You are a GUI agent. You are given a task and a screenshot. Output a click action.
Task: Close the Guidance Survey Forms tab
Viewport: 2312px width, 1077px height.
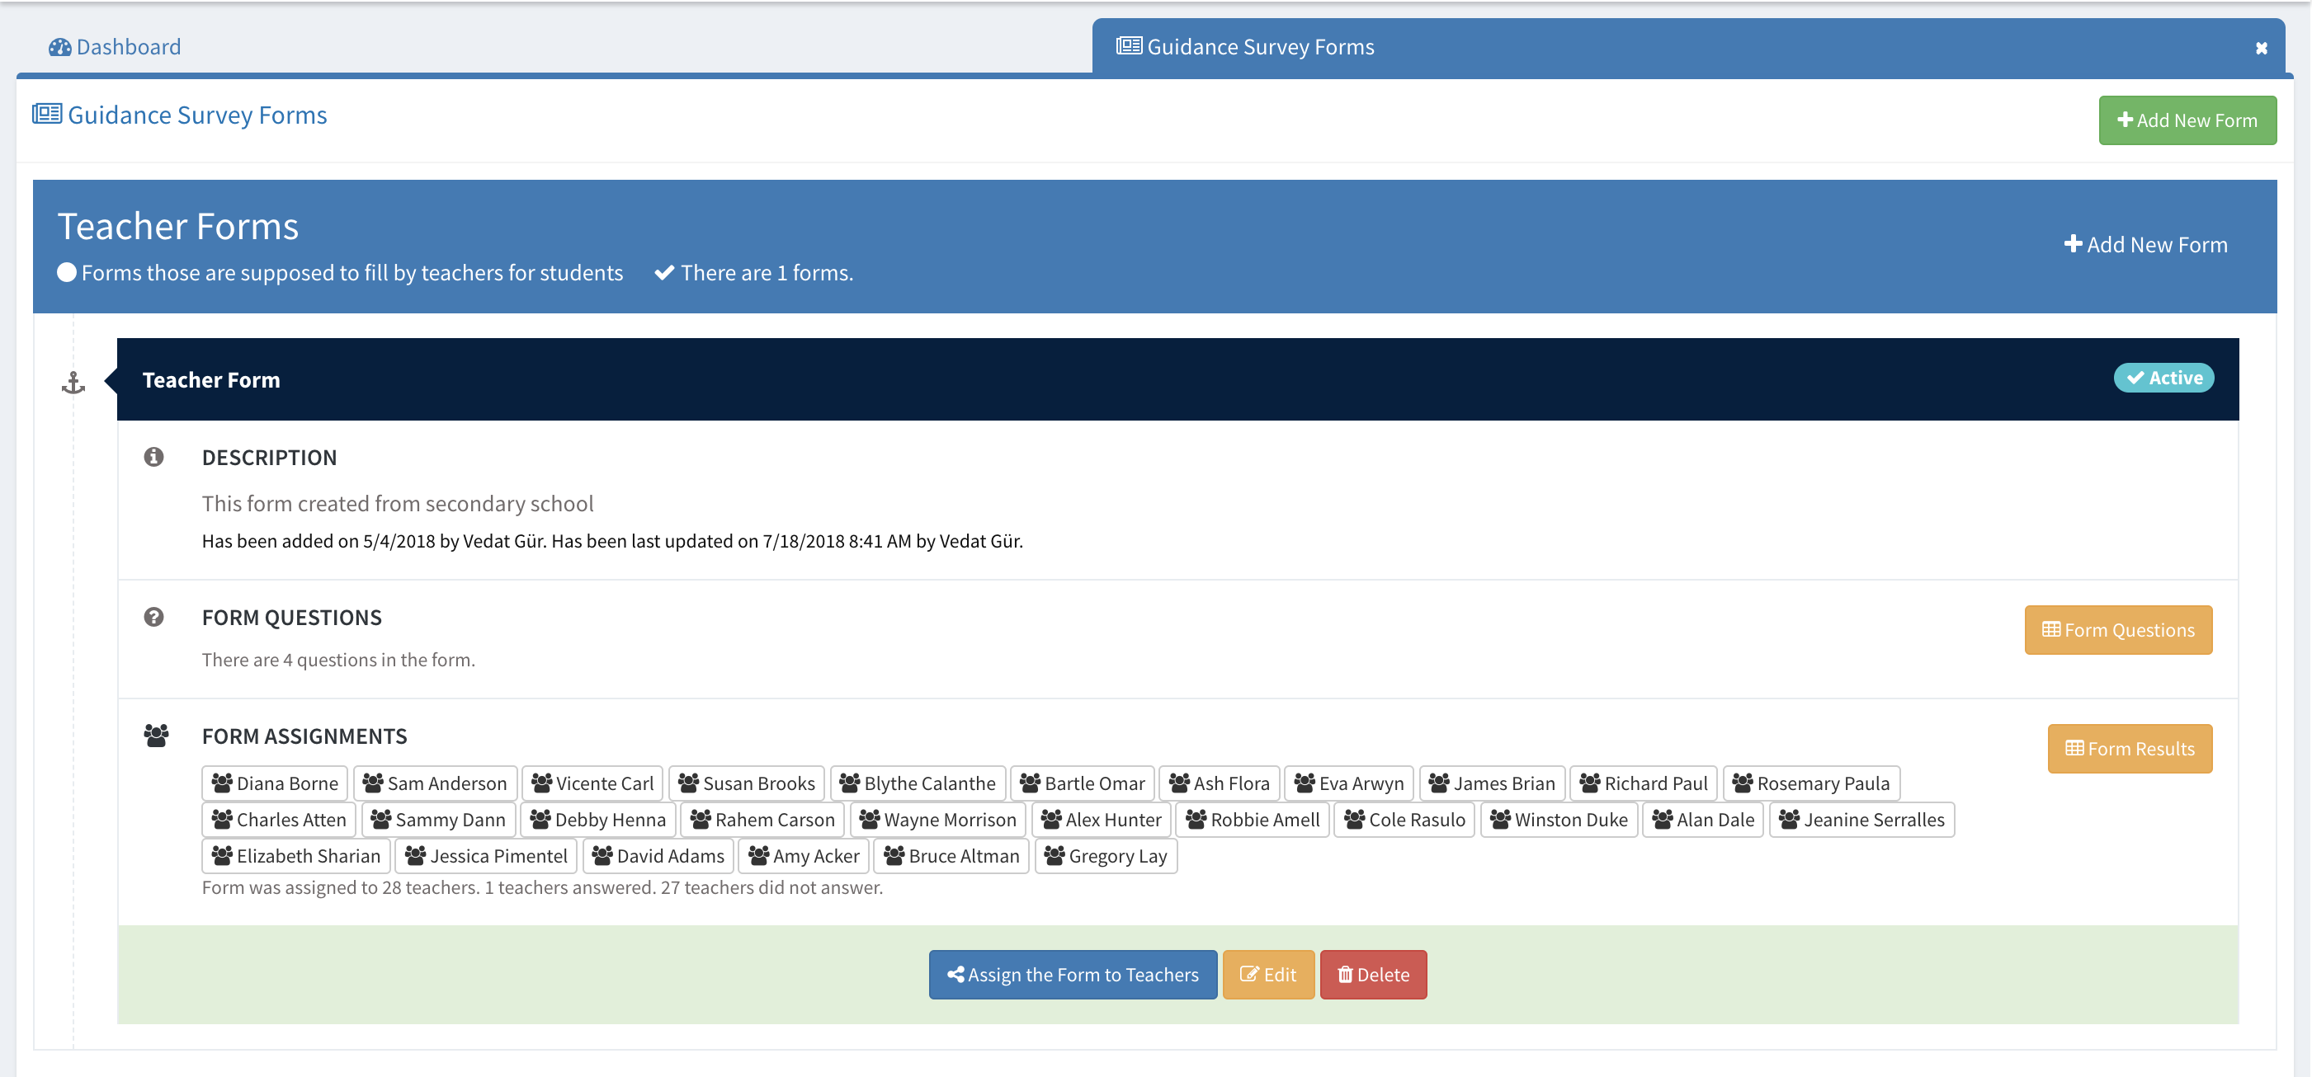point(2261,49)
